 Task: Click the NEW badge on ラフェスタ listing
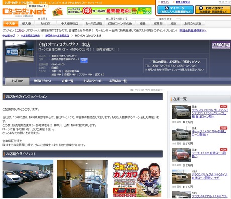223,106
